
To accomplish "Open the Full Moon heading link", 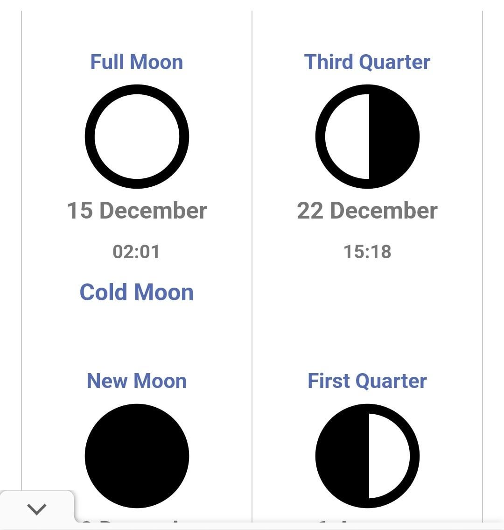I will click(137, 62).
